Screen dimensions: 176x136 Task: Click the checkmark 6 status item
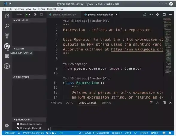(61, 133)
